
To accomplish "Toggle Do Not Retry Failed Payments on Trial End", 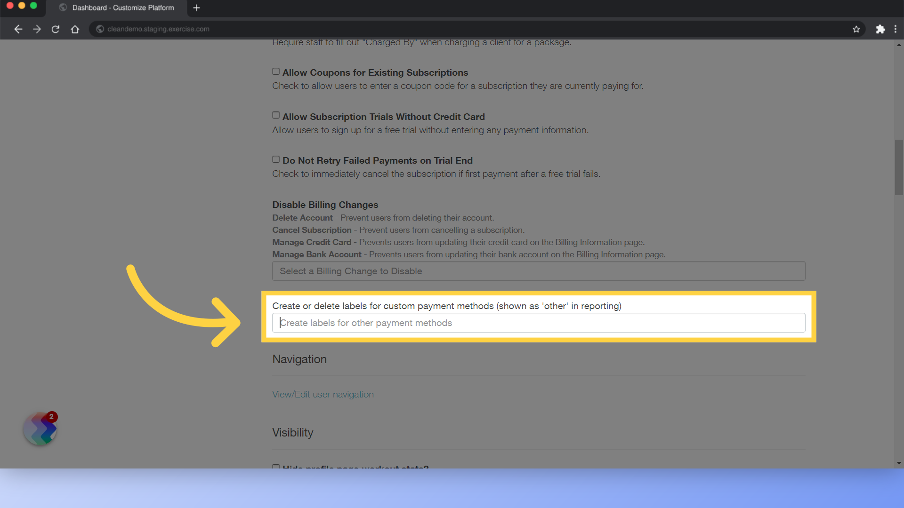I will pyautogui.click(x=275, y=159).
